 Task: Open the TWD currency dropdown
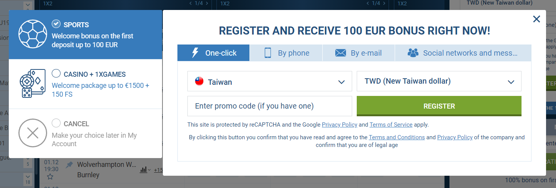click(x=439, y=81)
